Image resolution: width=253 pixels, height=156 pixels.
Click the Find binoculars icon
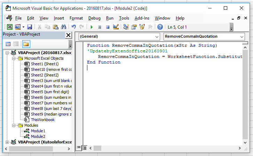coord(64,27)
